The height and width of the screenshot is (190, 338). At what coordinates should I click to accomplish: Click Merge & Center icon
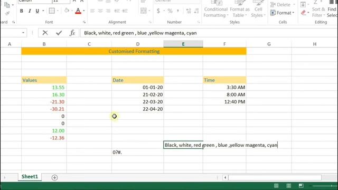pos(143,11)
